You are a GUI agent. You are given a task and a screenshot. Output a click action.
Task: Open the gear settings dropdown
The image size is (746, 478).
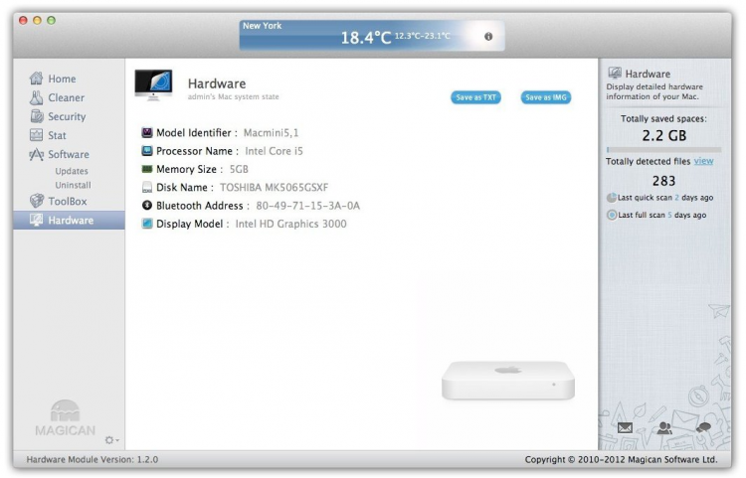click(111, 440)
